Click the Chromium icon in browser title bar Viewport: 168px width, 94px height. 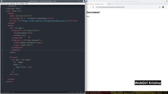(87, 1)
